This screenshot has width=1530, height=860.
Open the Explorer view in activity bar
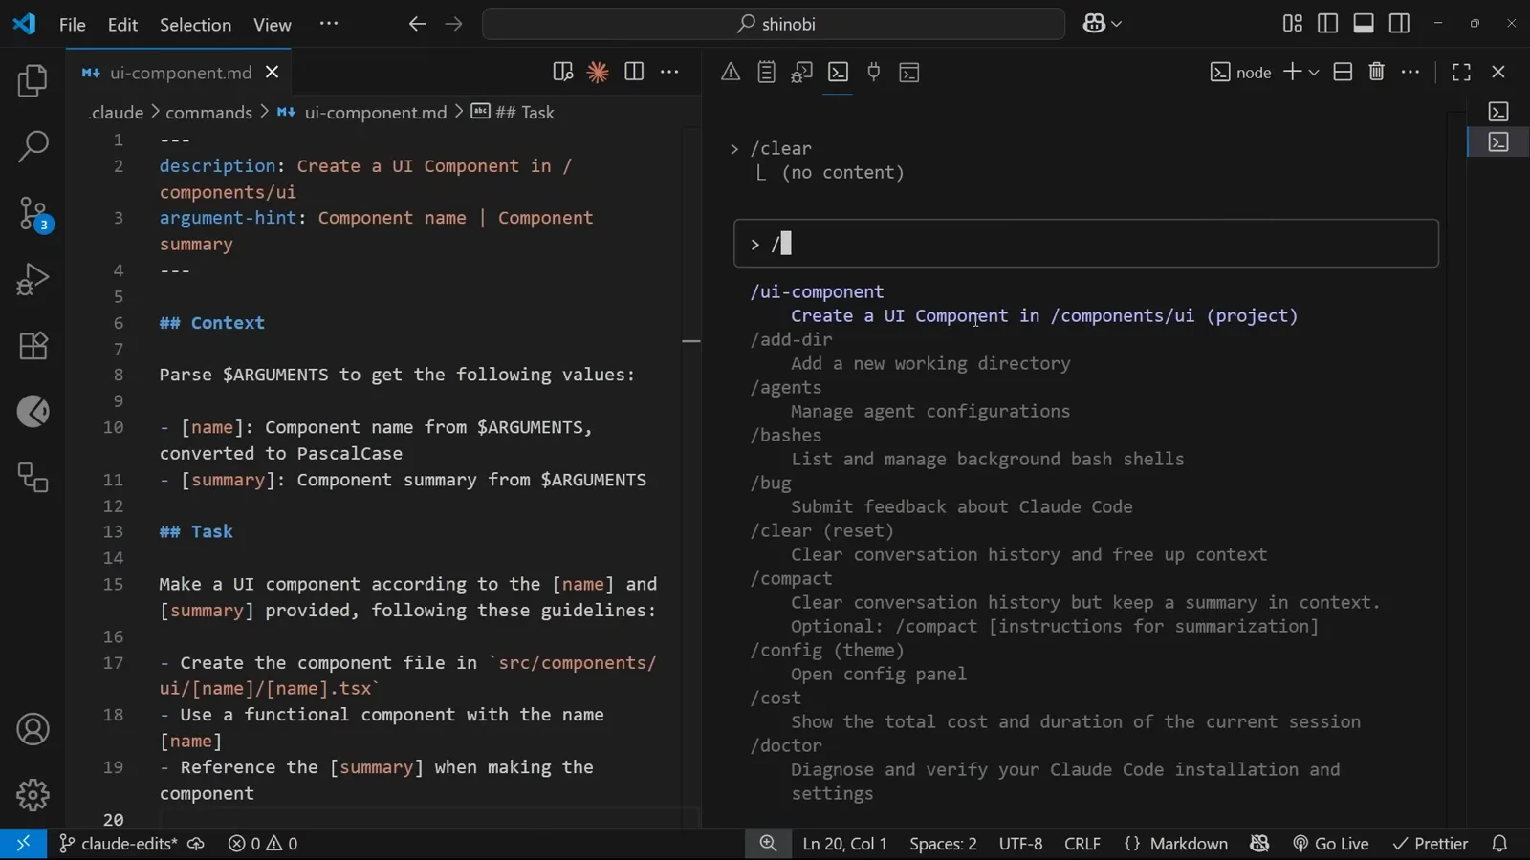pos(33,81)
